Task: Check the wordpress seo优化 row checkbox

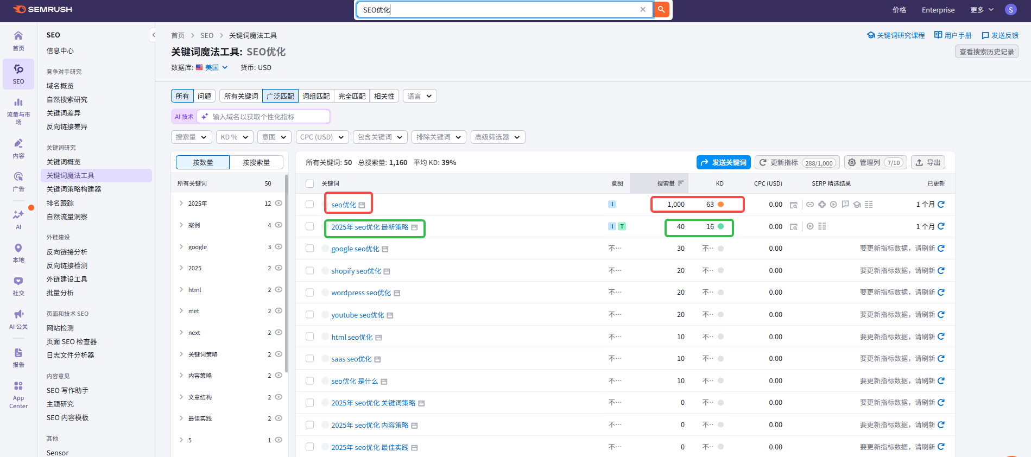Action: coord(309,293)
